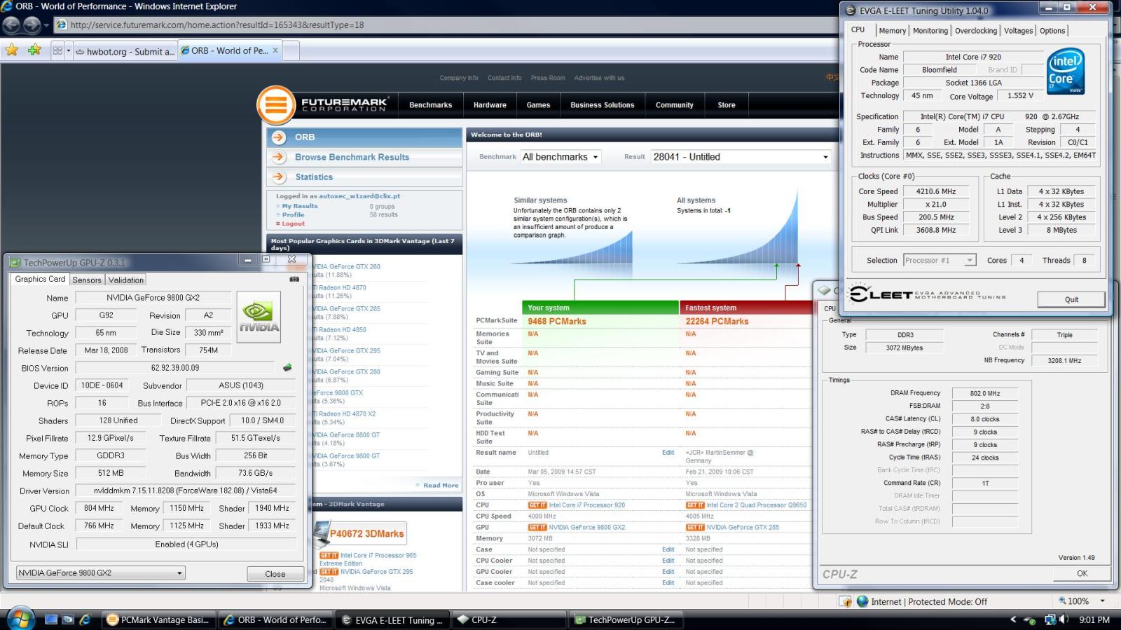
Task: Switch to Sensors tab in GPU-Z
Action: pos(87,280)
